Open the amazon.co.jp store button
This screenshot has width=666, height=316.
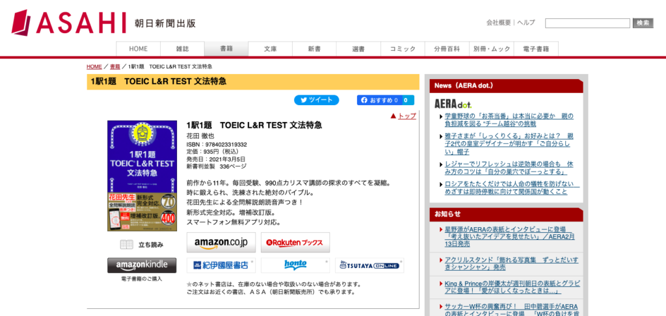pyautogui.click(x=221, y=242)
